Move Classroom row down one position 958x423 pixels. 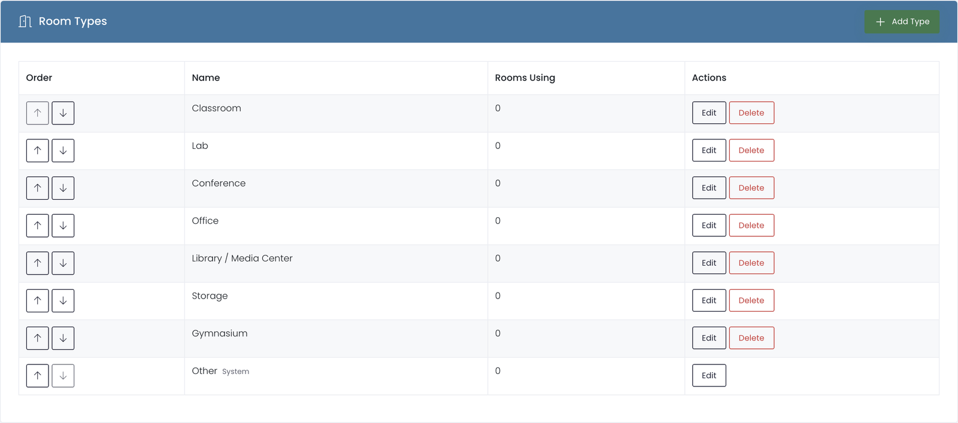[63, 113]
